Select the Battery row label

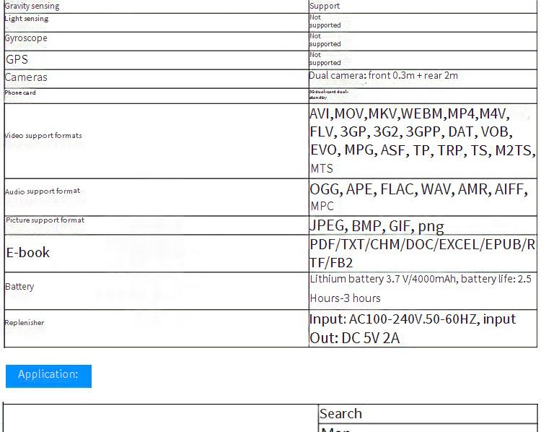[19, 287]
